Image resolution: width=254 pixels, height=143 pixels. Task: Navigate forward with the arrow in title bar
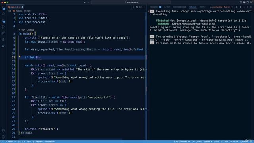89,2
